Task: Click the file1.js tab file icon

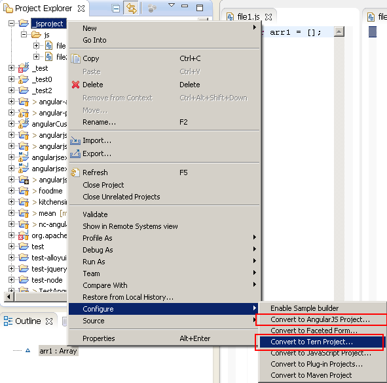Action: pos(230,17)
